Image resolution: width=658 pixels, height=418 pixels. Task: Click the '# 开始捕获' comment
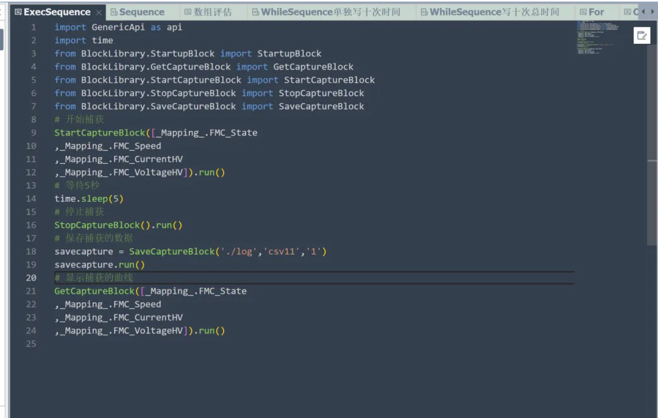click(79, 119)
